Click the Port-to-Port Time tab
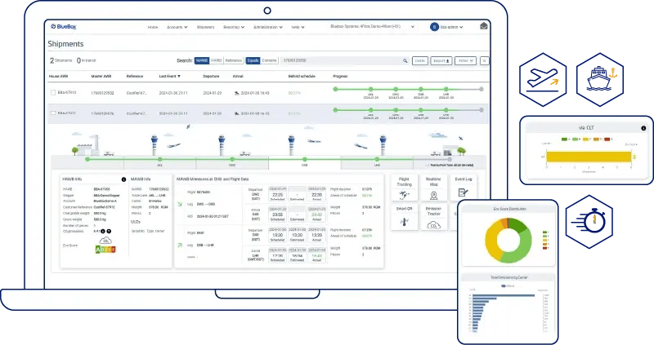 pyautogui.click(x=450, y=165)
